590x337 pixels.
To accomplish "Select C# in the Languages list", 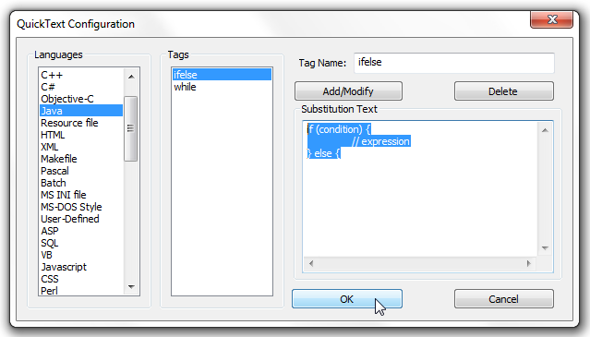I will [81, 87].
